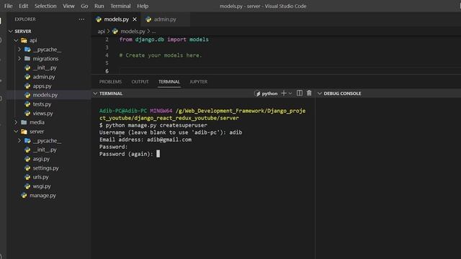The width and height of the screenshot is (461, 259).
Task: Click the server folder icon
Action: (24, 131)
